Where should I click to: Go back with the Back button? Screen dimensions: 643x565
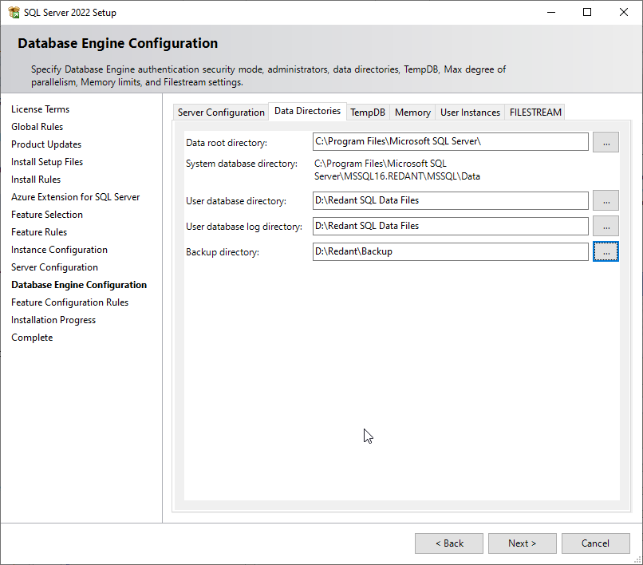tap(449, 543)
